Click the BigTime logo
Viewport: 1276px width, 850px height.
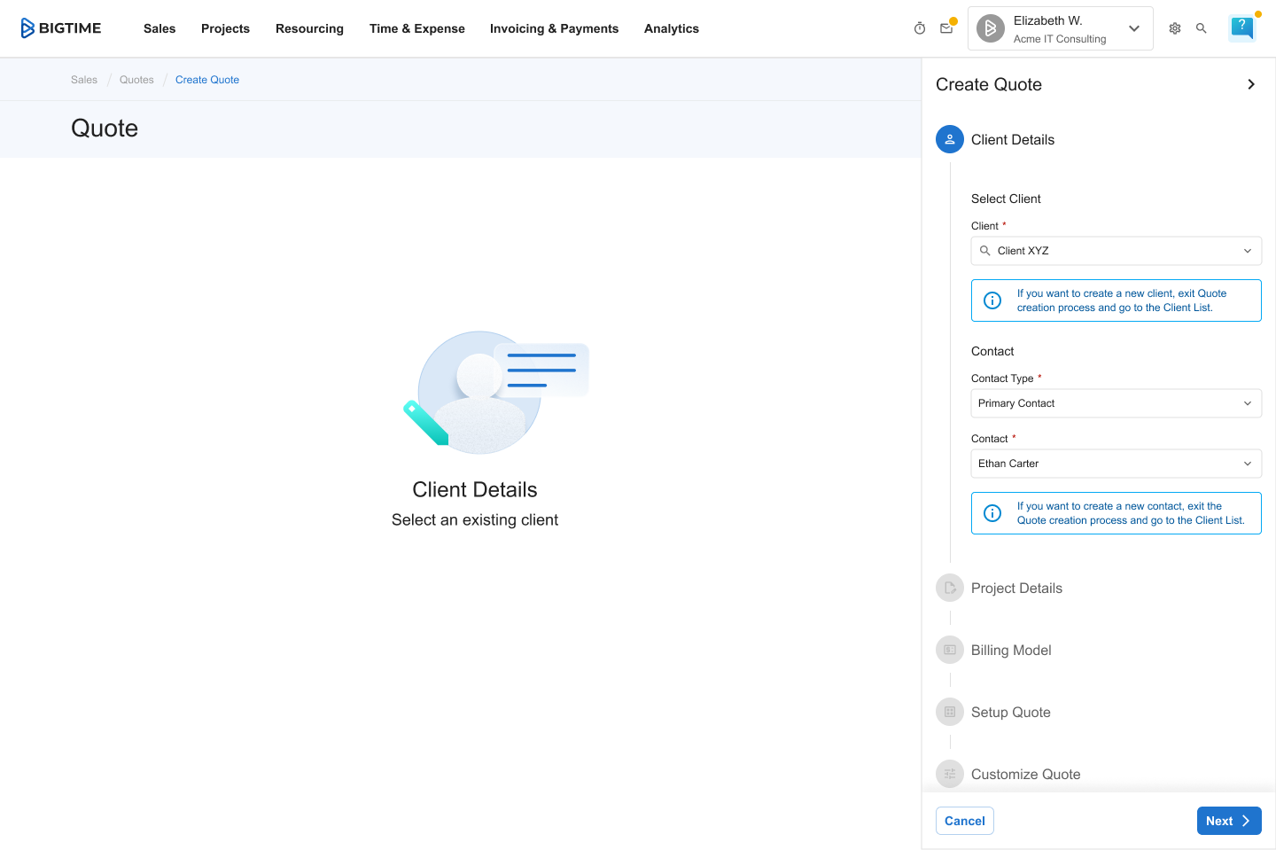tap(61, 28)
